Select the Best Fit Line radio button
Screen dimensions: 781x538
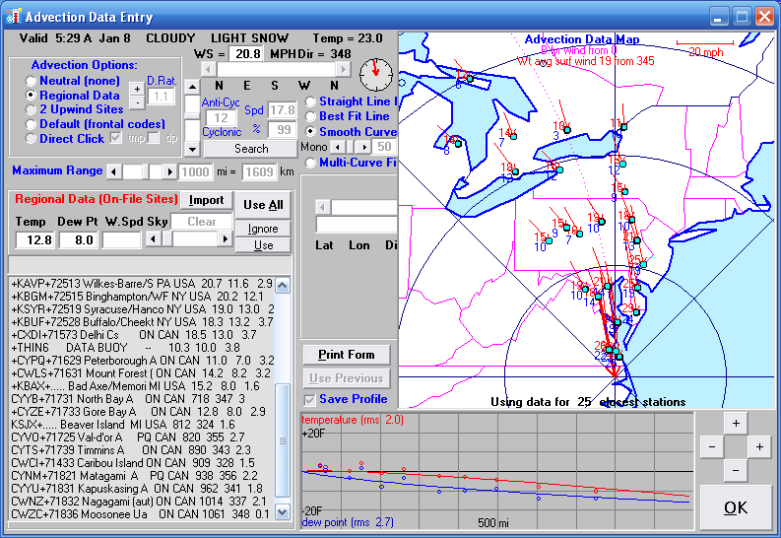(311, 116)
